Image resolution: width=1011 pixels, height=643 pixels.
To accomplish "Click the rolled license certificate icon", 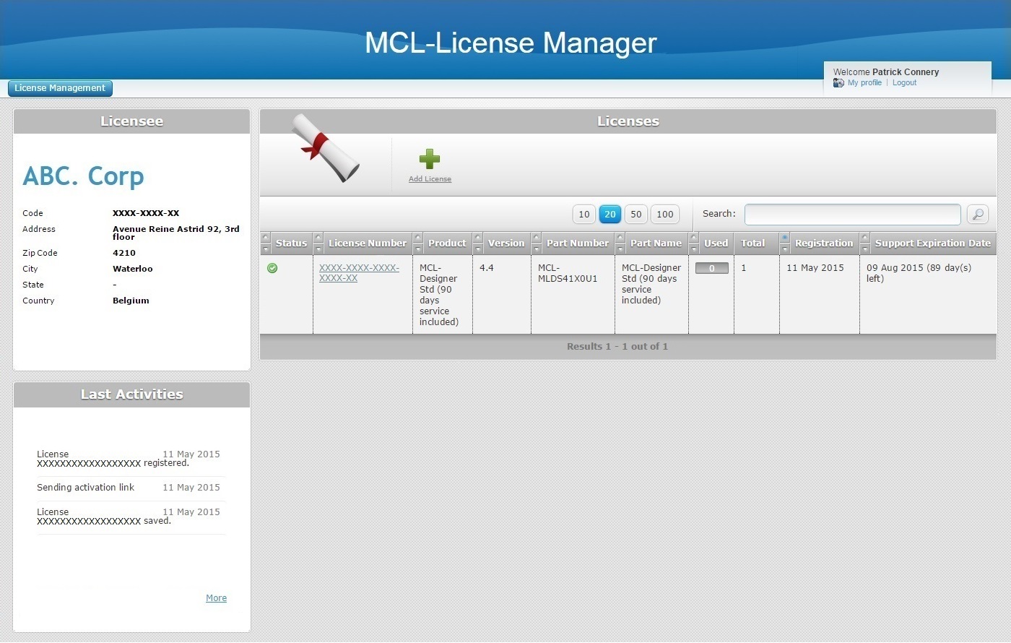I will point(325,147).
